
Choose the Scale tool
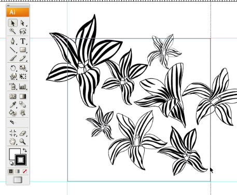[x=23, y=68]
